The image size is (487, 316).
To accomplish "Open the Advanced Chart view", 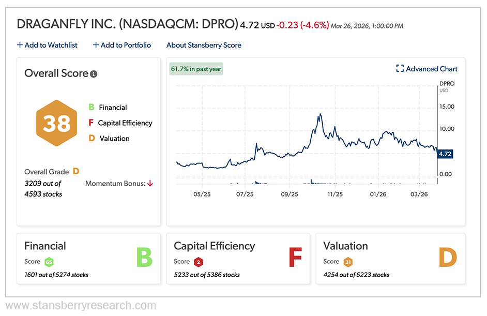I will pyautogui.click(x=432, y=69).
